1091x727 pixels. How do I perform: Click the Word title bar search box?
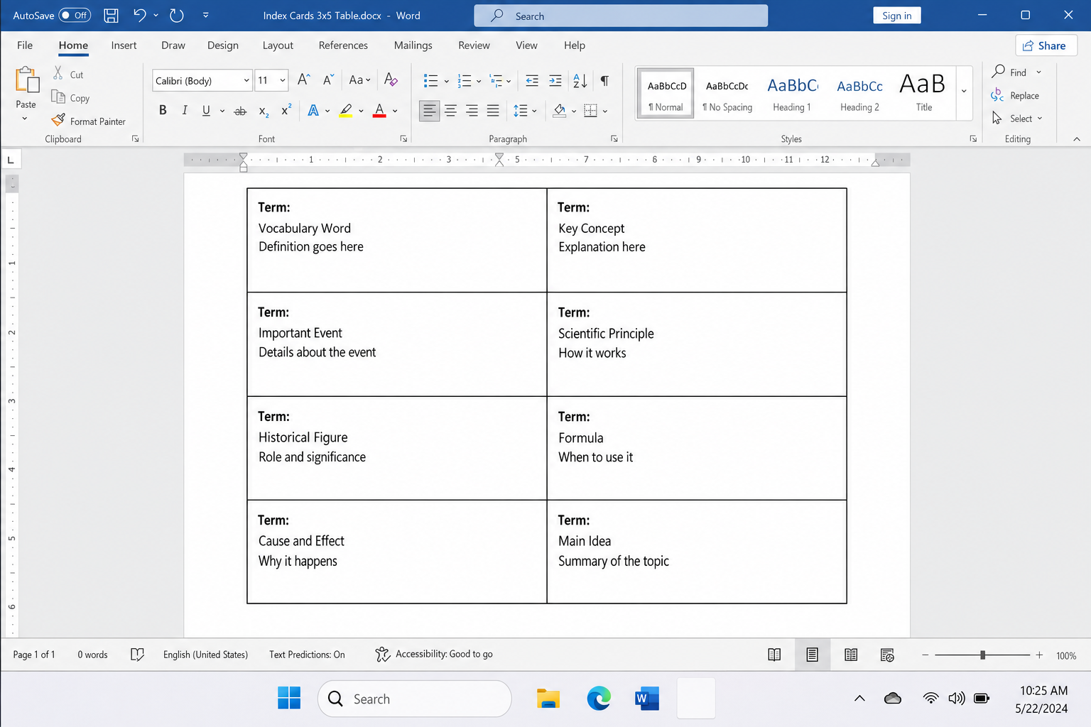point(621,16)
